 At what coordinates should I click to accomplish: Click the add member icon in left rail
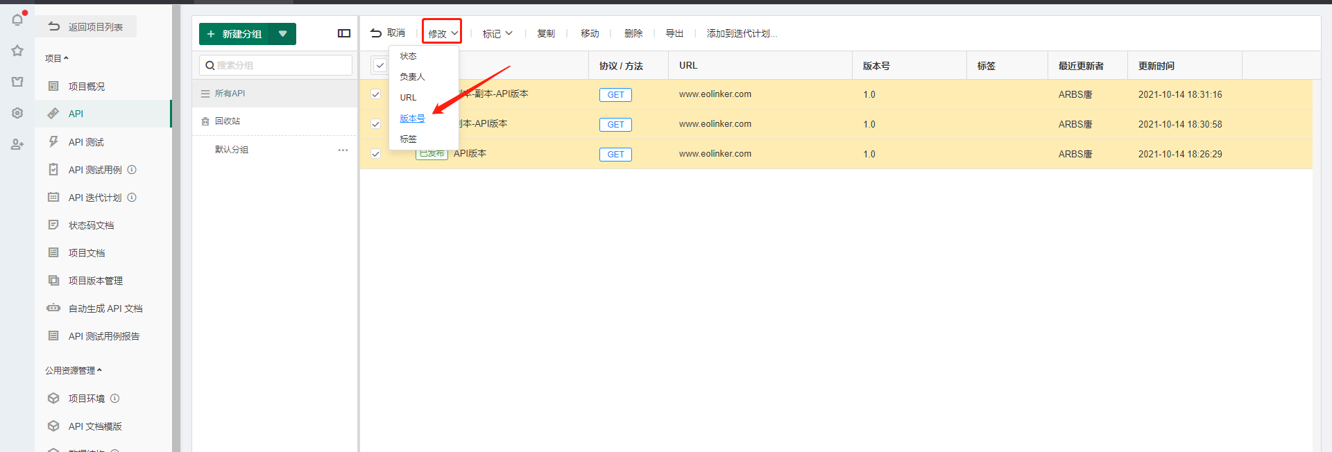tap(17, 144)
